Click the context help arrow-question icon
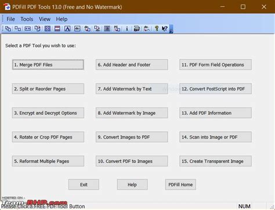 pyautogui.click(x=165, y=28)
